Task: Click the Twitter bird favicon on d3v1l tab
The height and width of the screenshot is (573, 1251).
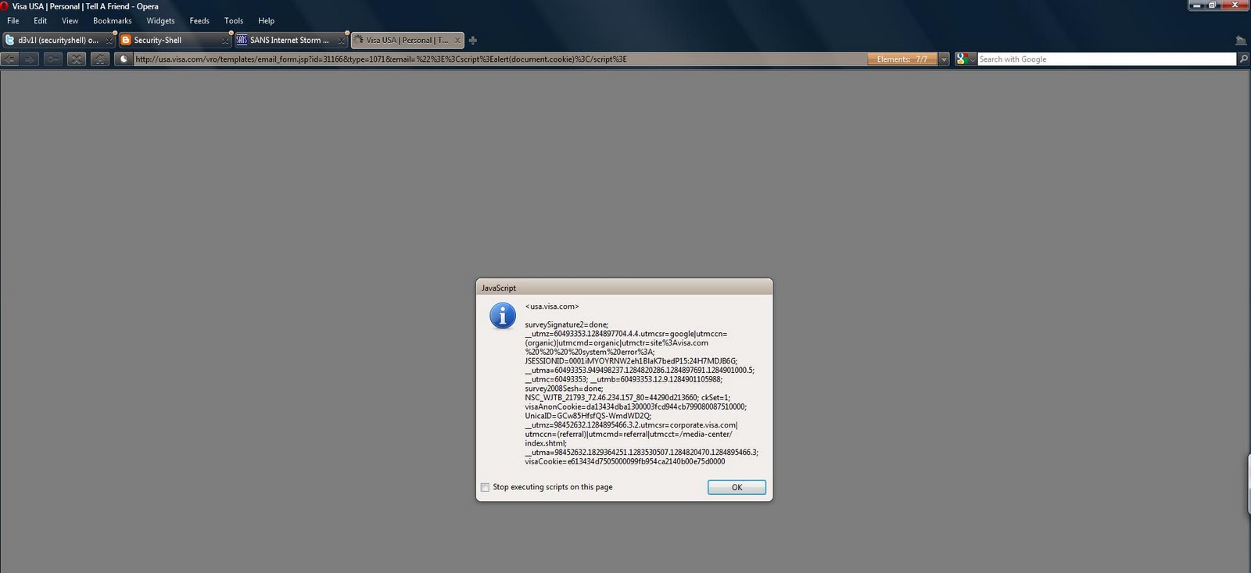Action: coord(10,40)
